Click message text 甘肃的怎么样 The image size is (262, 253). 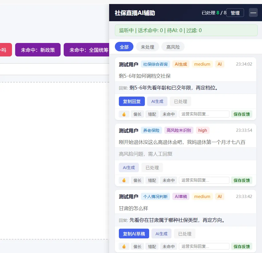[133, 208]
